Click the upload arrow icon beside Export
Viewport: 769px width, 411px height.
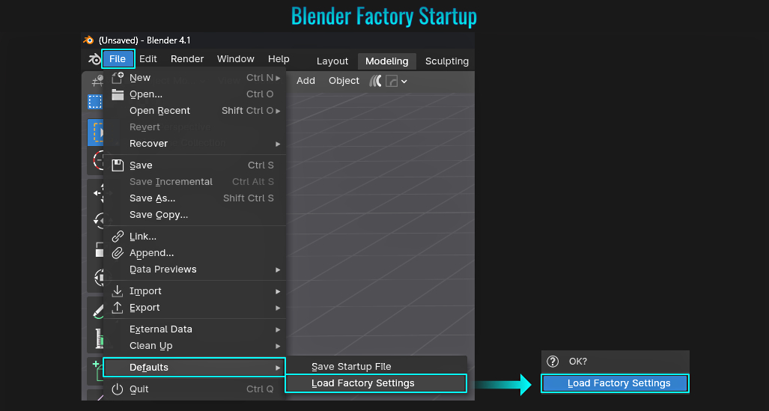(x=118, y=308)
